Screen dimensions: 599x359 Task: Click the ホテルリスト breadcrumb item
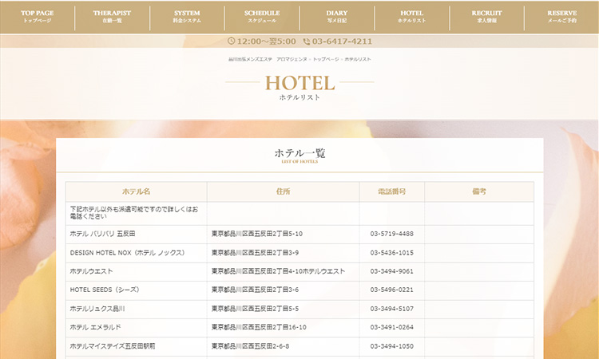point(357,60)
